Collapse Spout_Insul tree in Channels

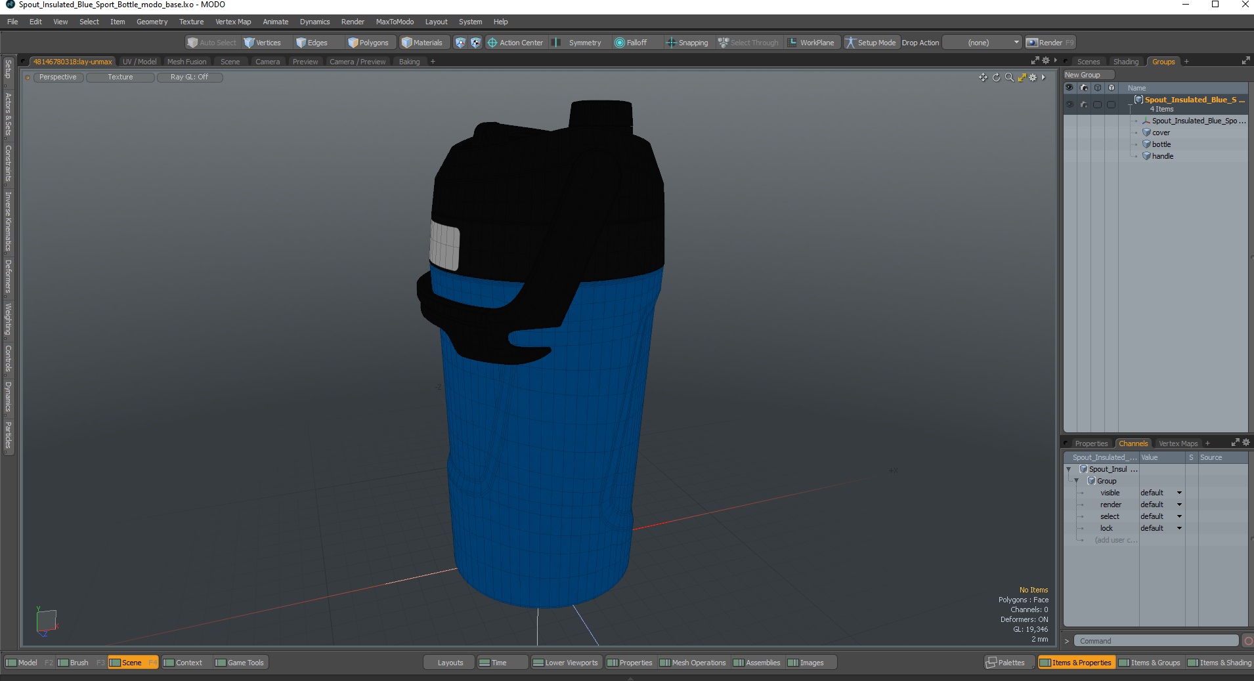pyautogui.click(x=1069, y=469)
